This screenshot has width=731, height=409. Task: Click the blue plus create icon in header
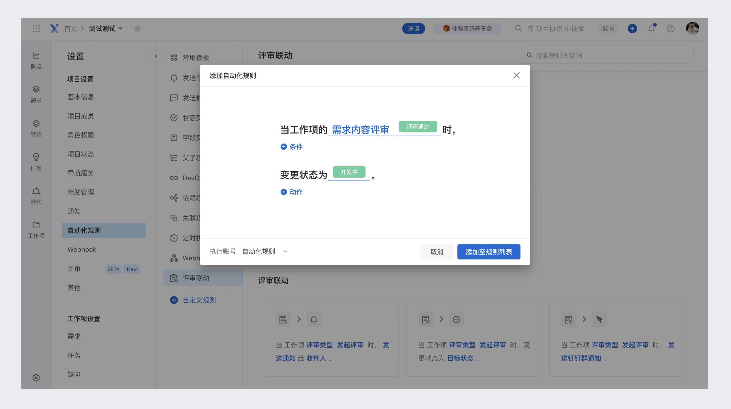click(x=632, y=29)
